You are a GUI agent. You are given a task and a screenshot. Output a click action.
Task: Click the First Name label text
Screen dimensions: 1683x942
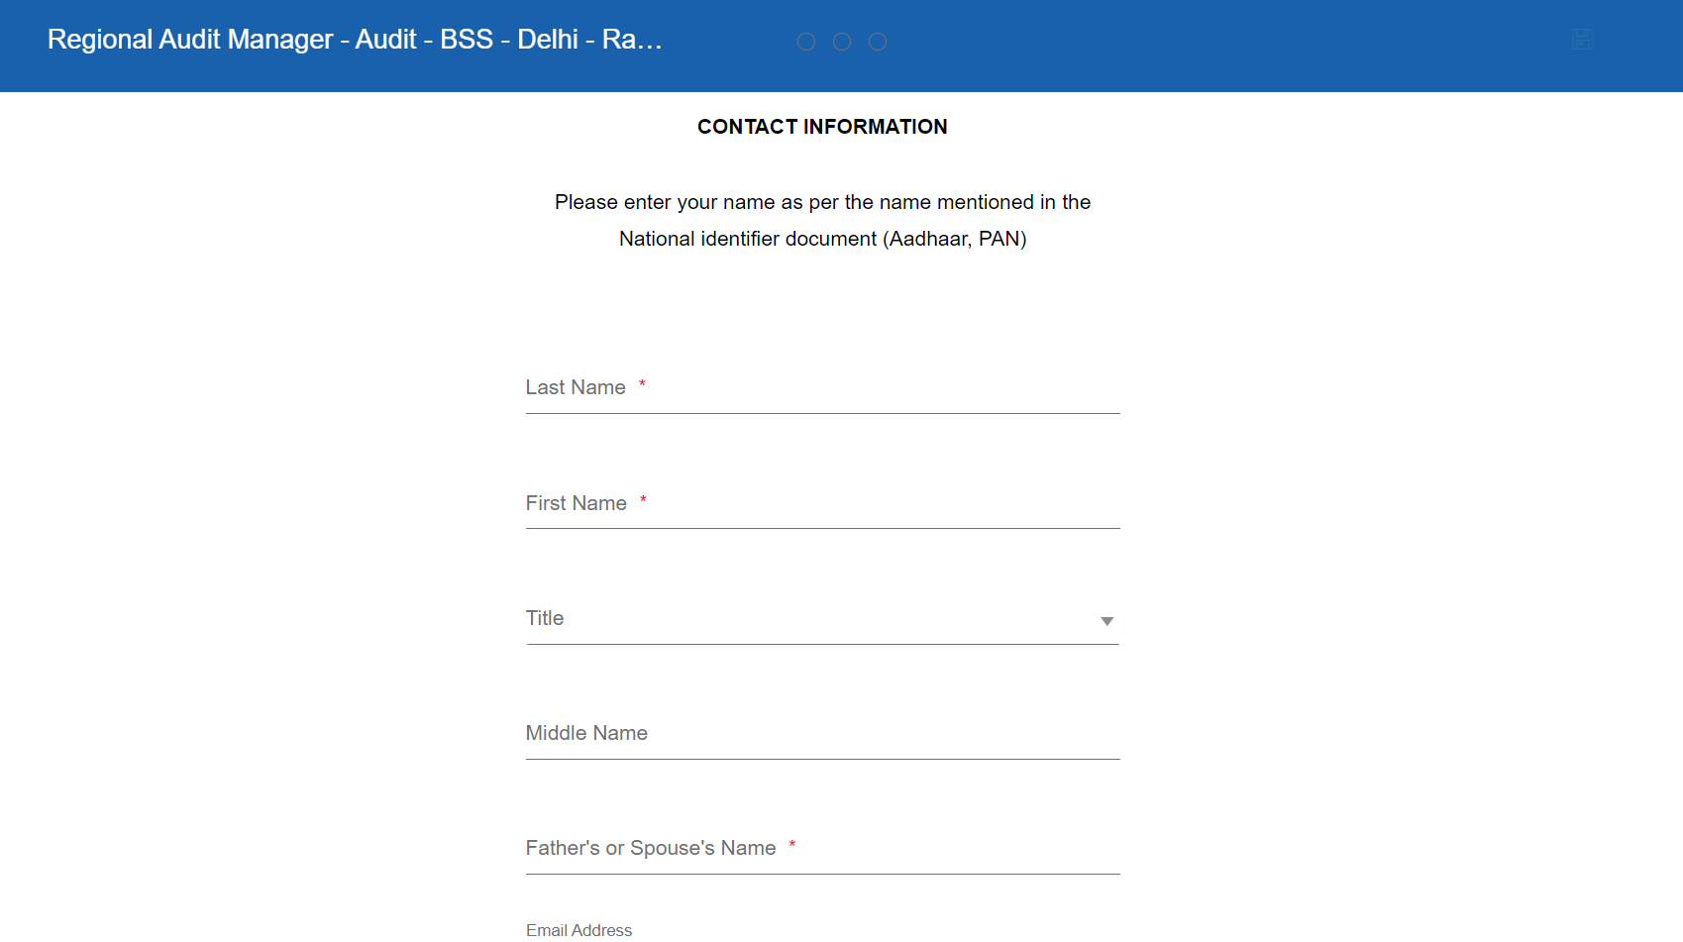[x=576, y=503]
